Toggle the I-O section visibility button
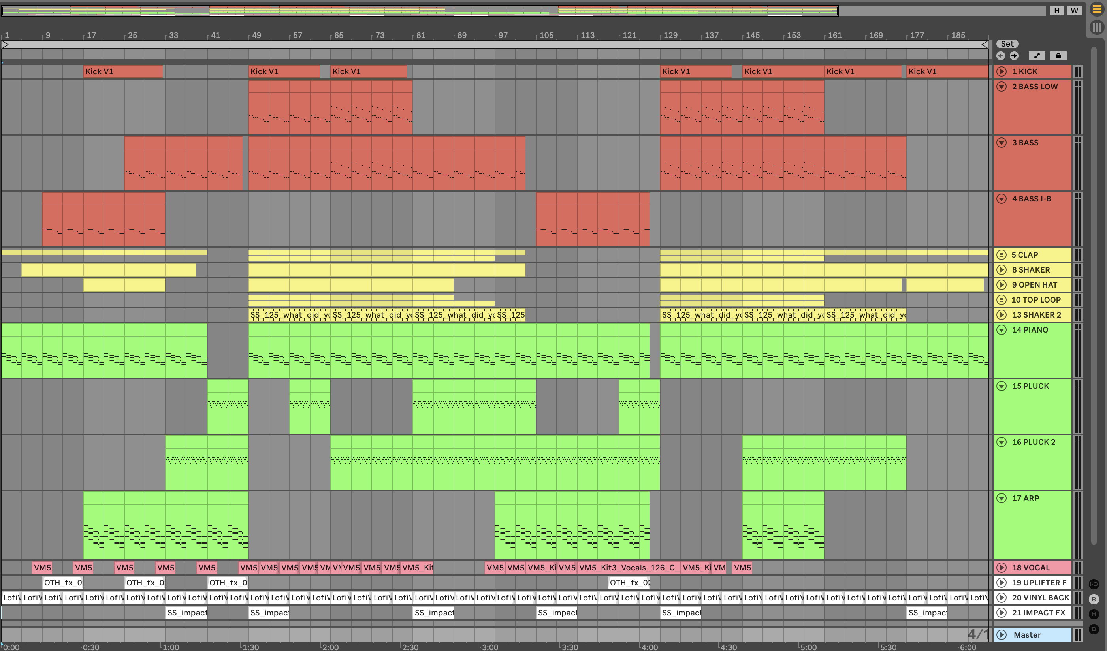The height and width of the screenshot is (651, 1107). pyautogui.click(x=1094, y=584)
